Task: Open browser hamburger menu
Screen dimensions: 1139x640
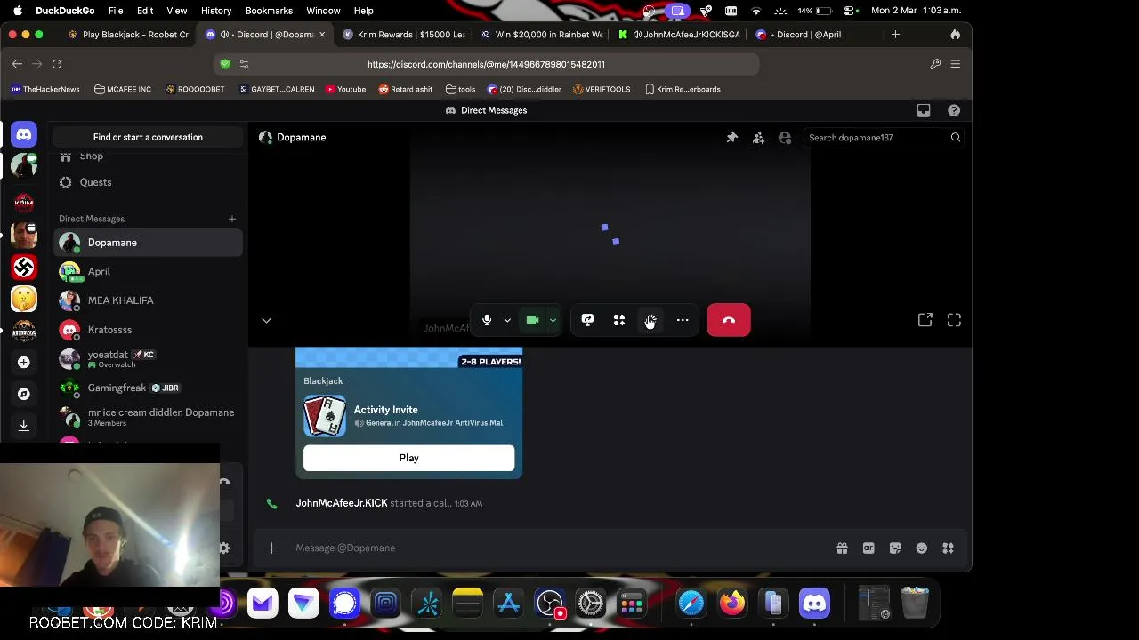Action: tap(956, 64)
